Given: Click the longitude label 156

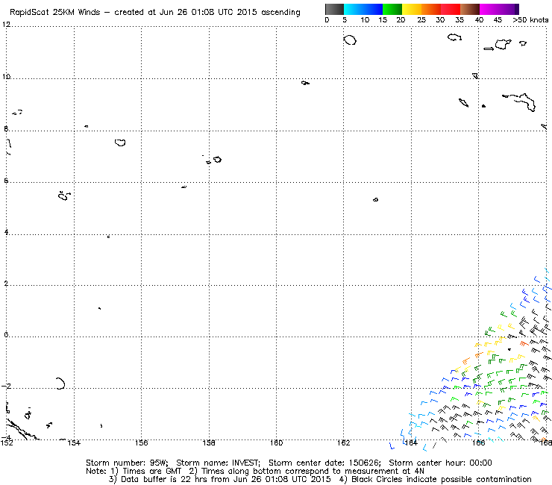Looking at the screenshot, I should click(141, 442).
